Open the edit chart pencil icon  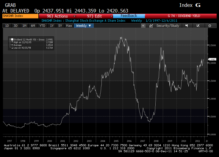198,26
